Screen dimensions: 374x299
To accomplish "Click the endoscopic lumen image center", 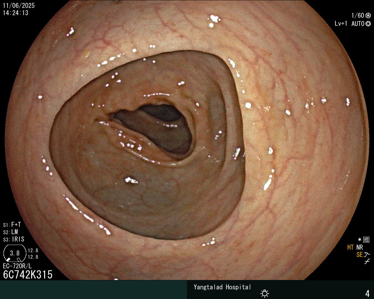I will click(187, 140).
